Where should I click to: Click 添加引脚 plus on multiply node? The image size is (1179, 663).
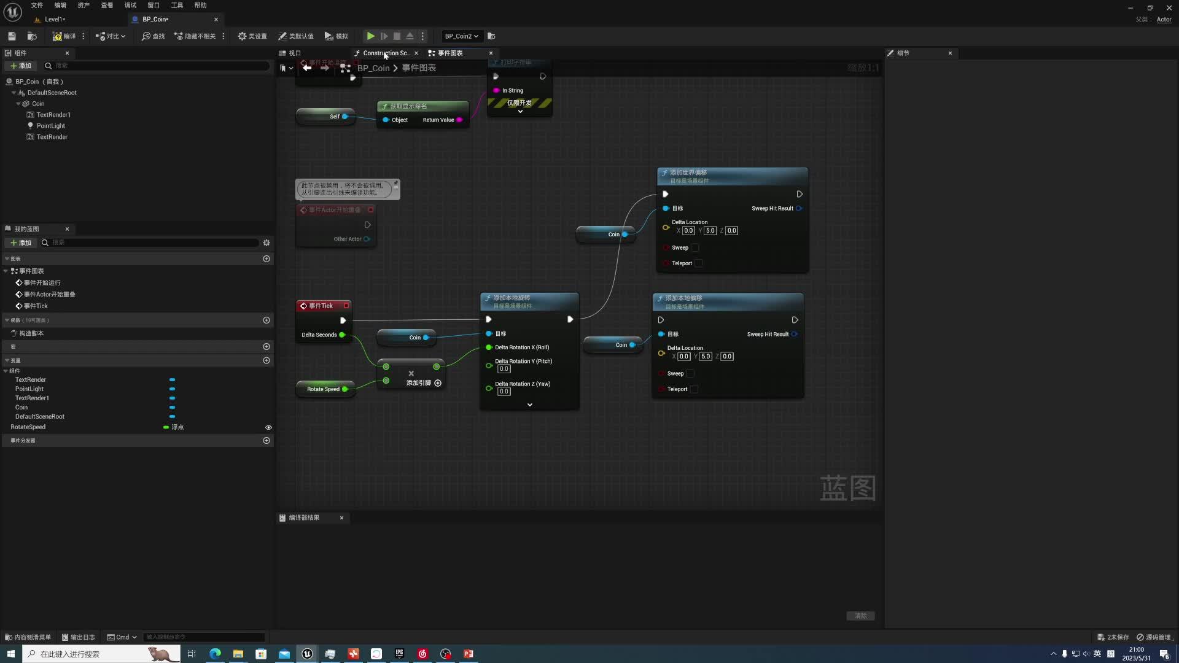tap(438, 383)
